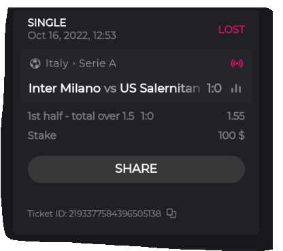Share this bet via the SHARE button
283x251 pixels.
pyautogui.click(x=136, y=169)
